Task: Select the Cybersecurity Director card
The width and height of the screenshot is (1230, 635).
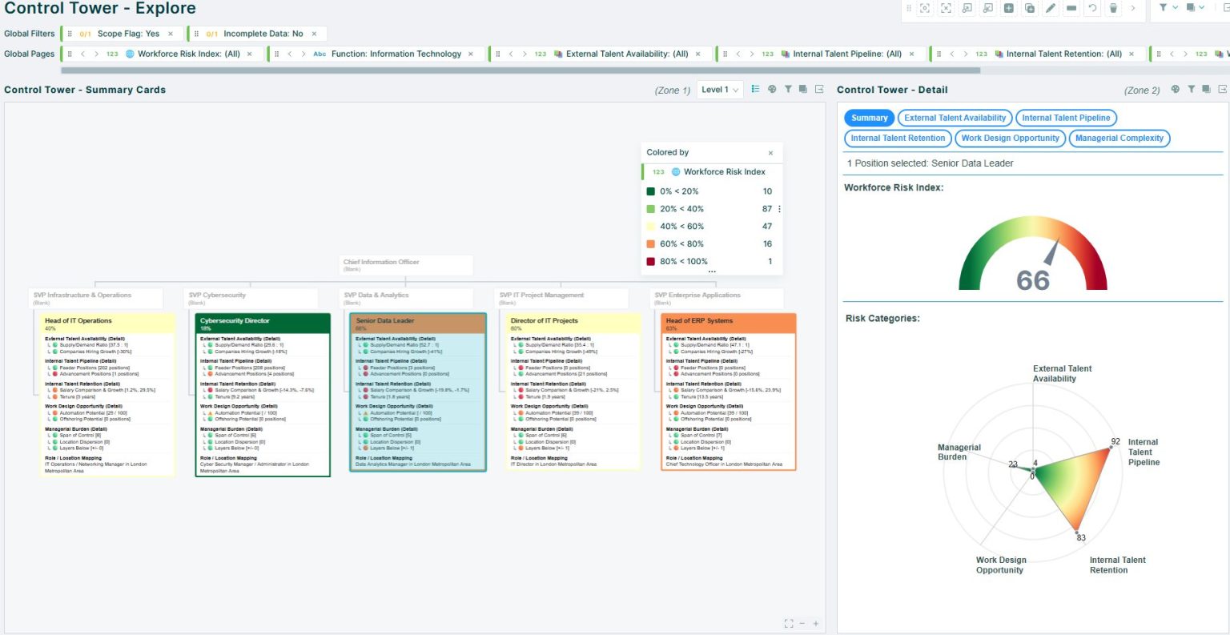Action: coord(263,395)
